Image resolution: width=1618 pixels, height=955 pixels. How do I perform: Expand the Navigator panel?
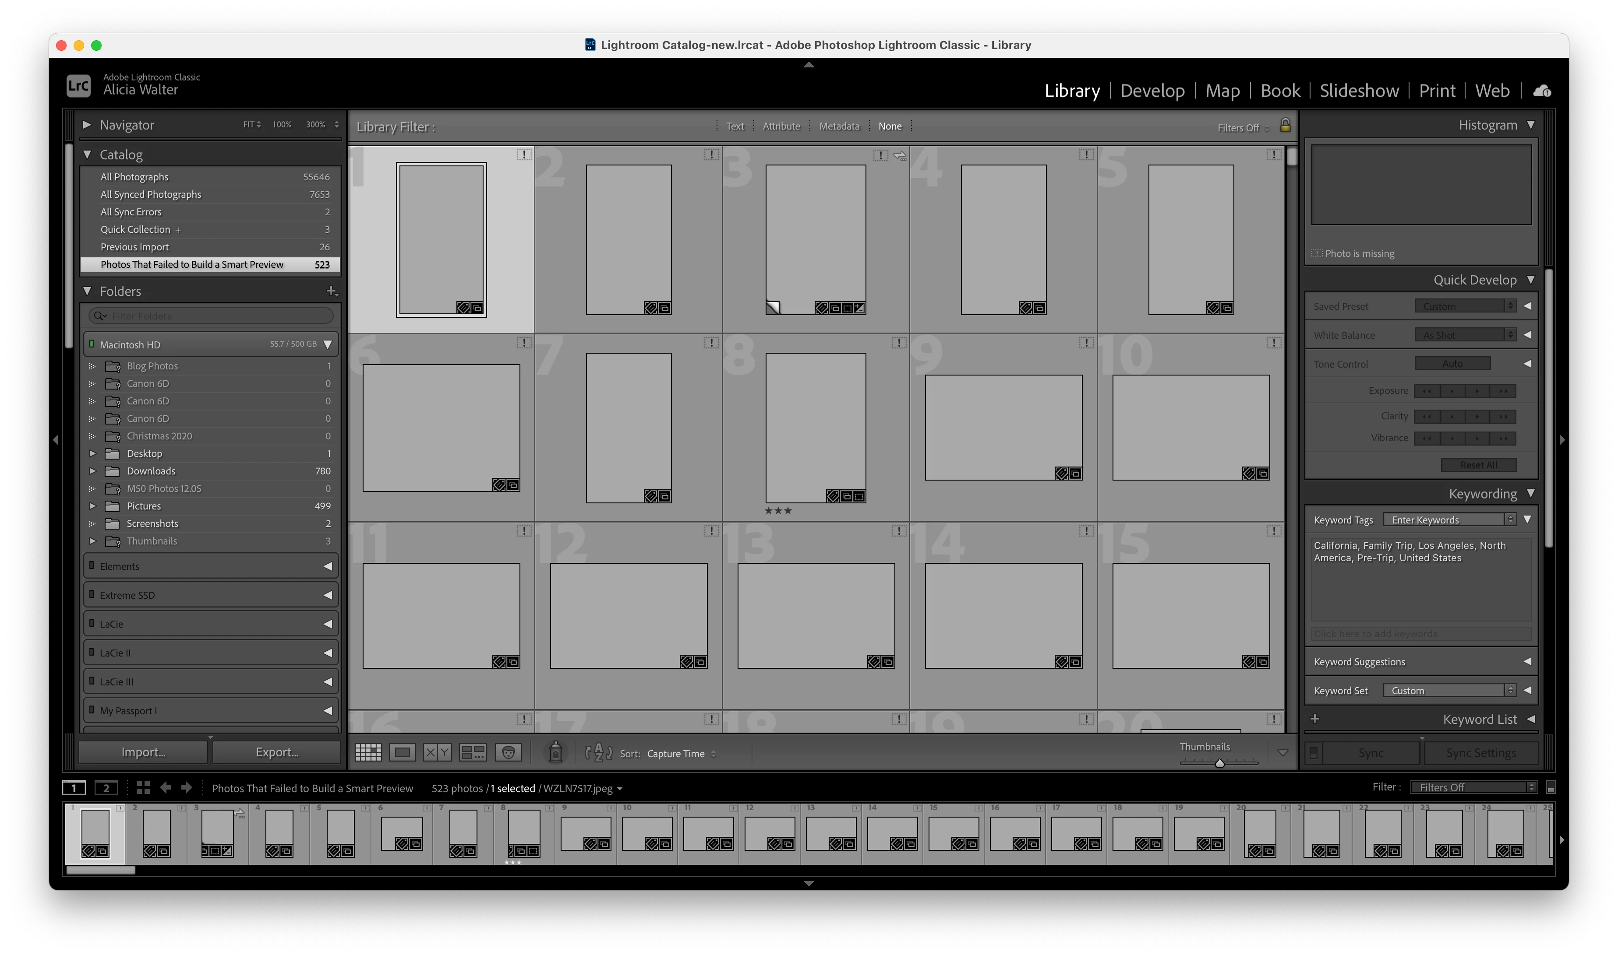tap(87, 125)
